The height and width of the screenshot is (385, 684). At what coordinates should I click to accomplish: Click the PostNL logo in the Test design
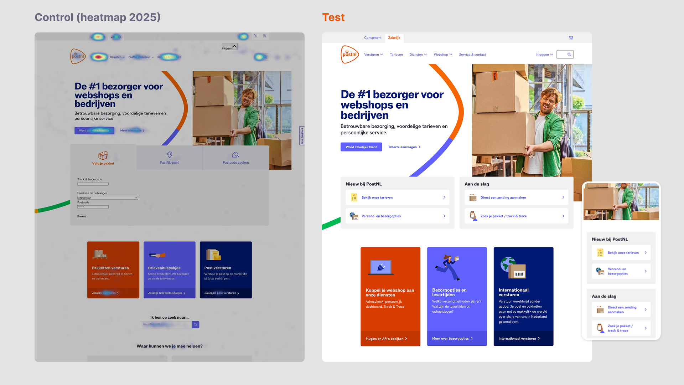point(349,54)
